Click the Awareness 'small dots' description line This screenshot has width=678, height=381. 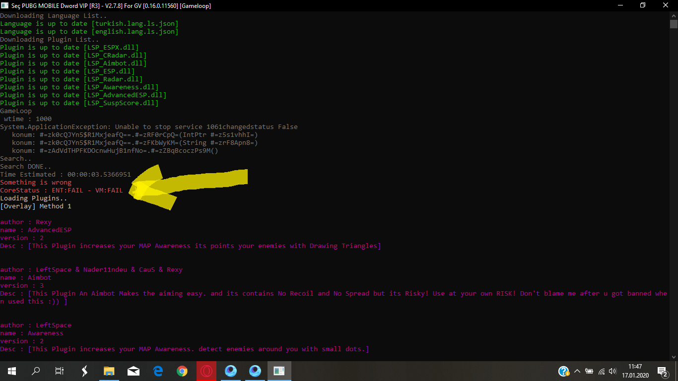185,349
